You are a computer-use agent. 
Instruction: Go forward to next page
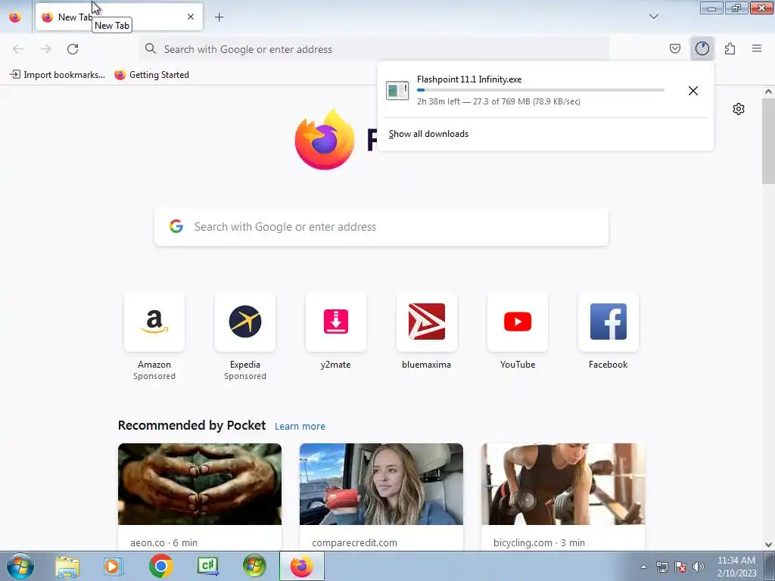coord(45,49)
